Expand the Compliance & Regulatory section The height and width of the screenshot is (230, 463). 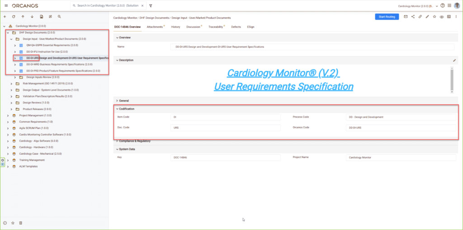(x=117, y=141)
